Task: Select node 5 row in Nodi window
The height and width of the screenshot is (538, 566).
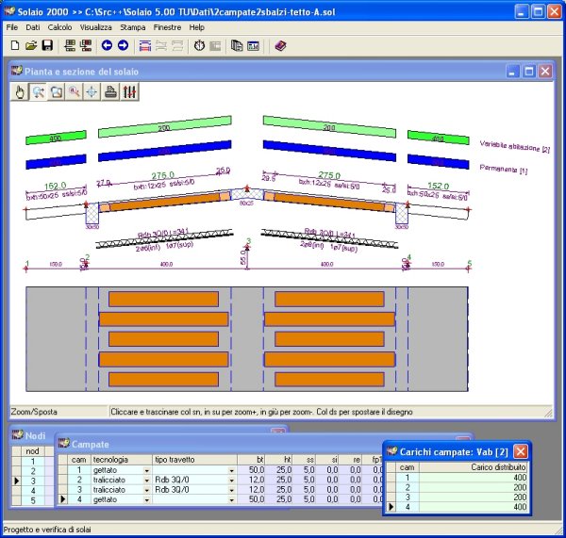Action: point(32,500)
